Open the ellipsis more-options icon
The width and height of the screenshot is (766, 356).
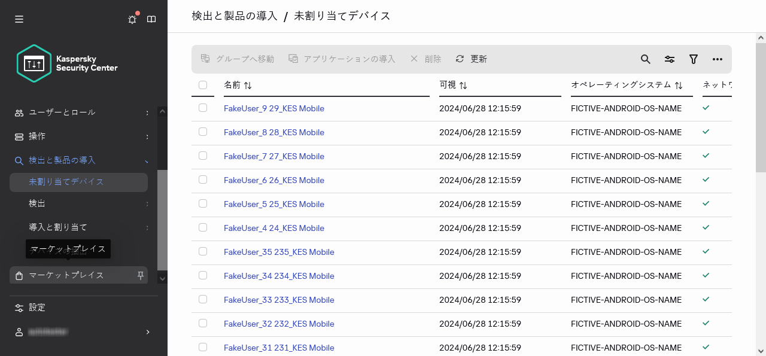pos(718,59)
